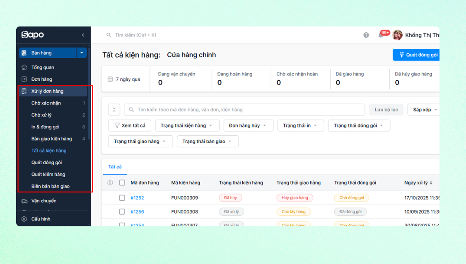Image resolution: width=466 pixels, height=264 pixels.
Task: Open the Đơn hàng hủy filter dropdown
Action: 248,125
